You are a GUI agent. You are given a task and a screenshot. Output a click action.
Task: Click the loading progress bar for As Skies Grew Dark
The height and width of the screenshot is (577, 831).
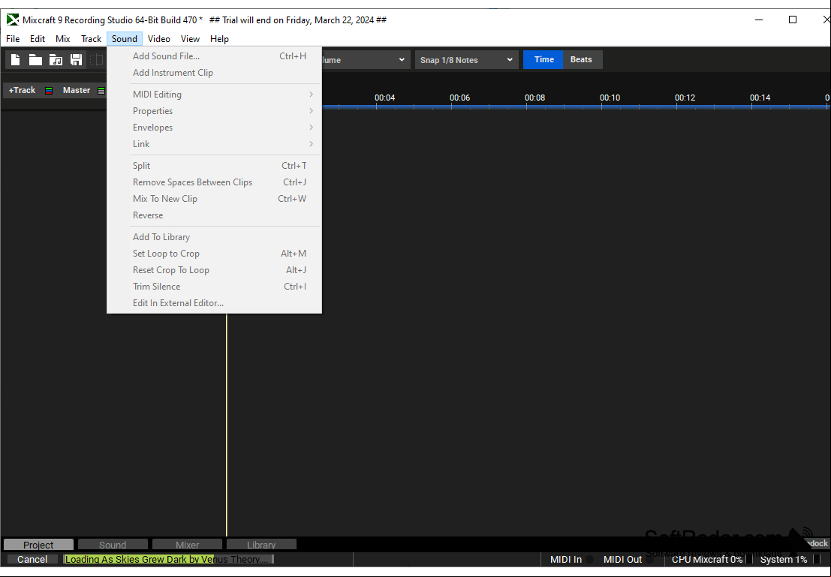(x=169, y=560)
